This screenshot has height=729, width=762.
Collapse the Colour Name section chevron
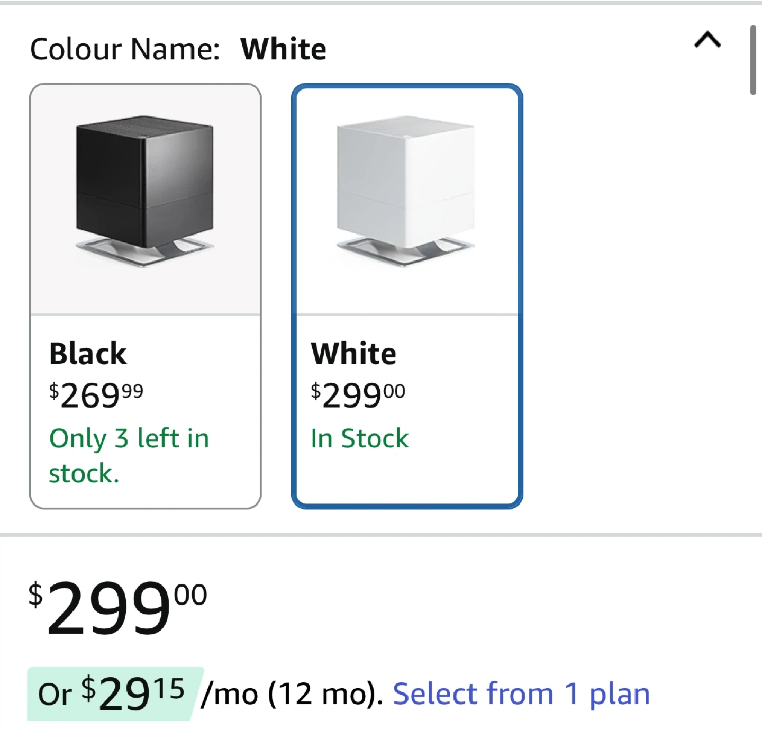click(x=707, y=40)
